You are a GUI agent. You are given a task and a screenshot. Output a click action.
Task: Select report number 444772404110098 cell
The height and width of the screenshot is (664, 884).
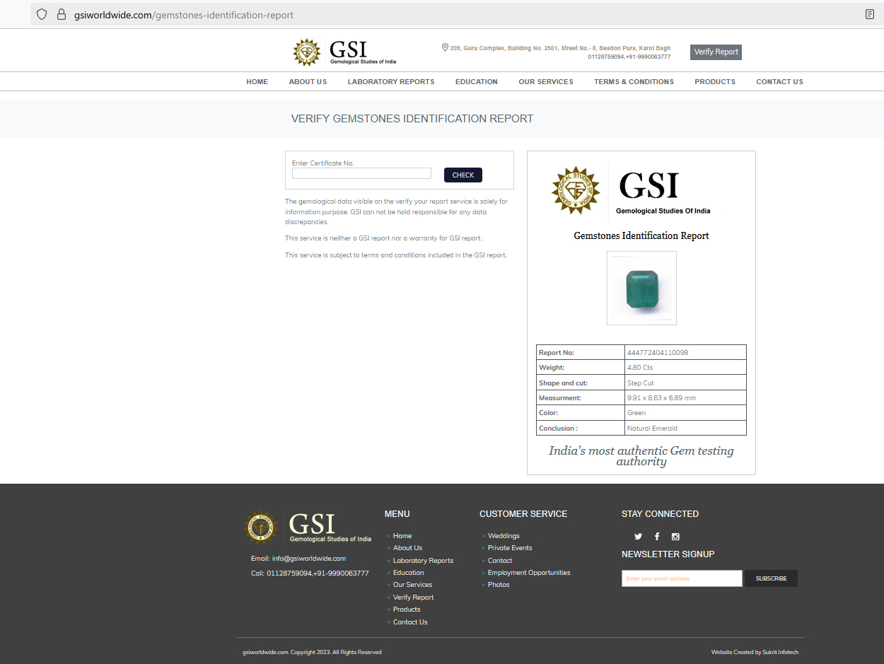(685, 352)
